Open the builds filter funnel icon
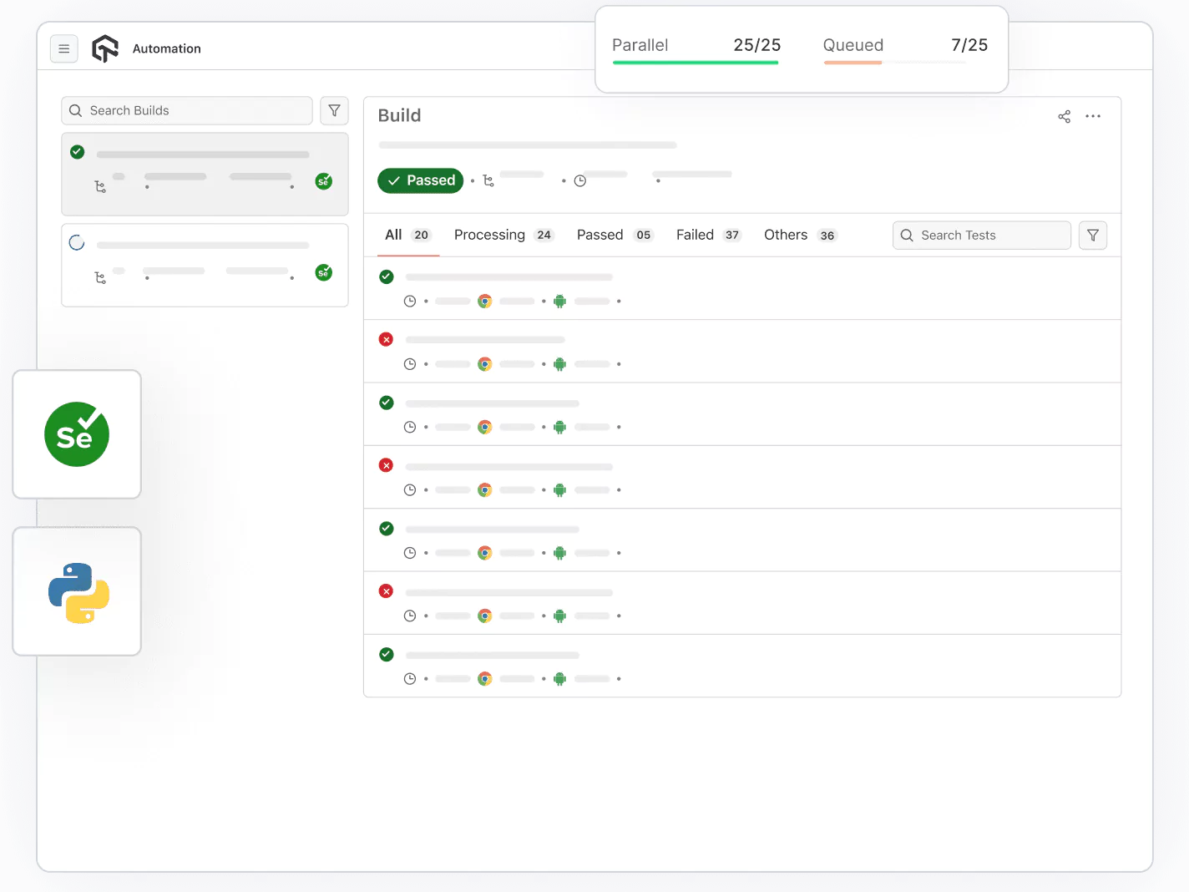The width and height of the screenshot is (1189, 892). [x=334, y=111]
